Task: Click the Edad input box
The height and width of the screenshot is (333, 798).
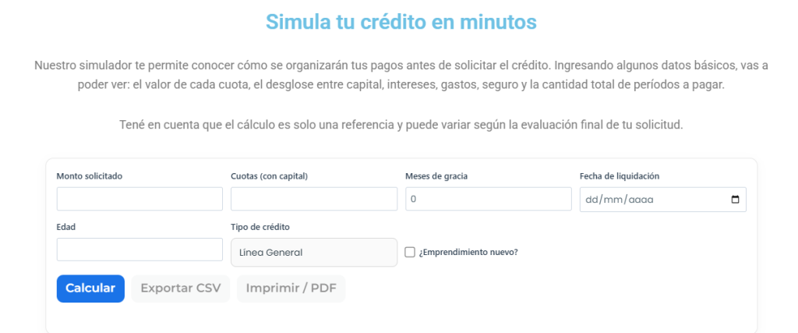Action: click(139, 250)
